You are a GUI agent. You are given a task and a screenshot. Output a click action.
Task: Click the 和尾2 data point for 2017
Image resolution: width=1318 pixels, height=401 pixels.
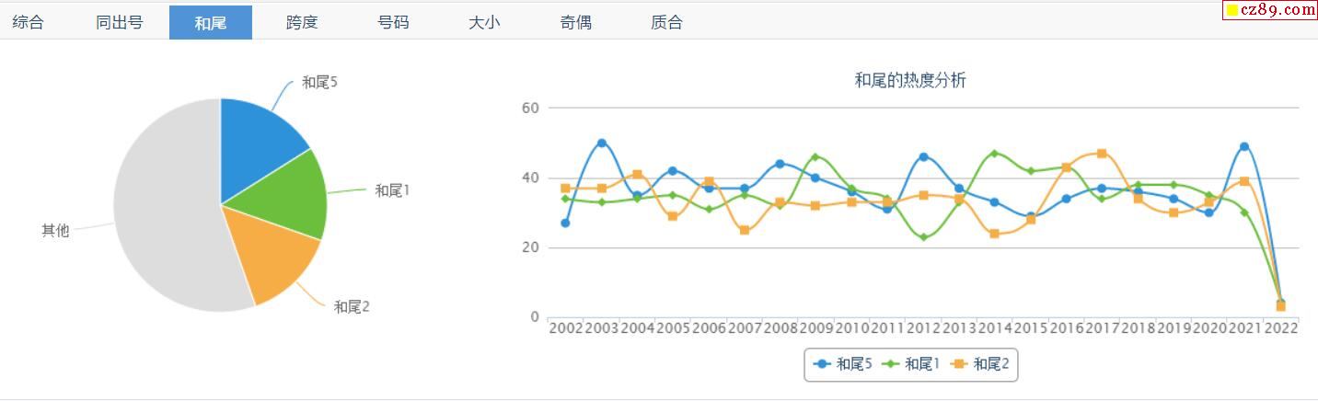click(1102, 154)
